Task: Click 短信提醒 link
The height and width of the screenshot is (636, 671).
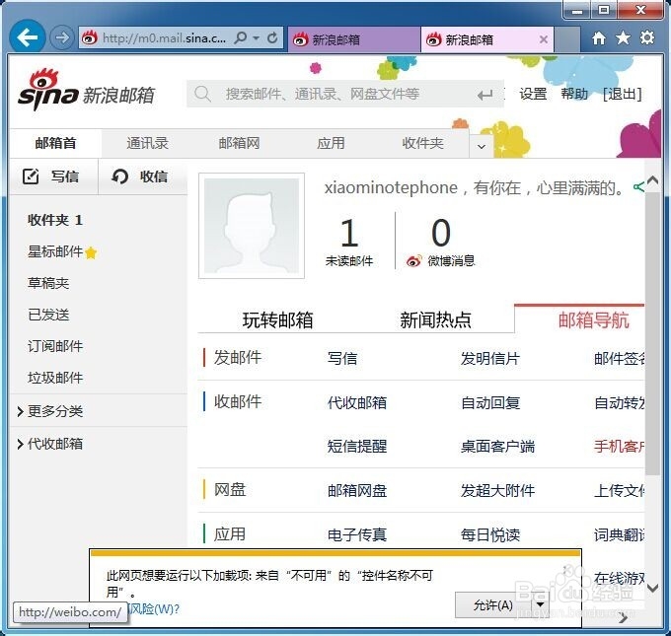Action: [x=357, y=447]
